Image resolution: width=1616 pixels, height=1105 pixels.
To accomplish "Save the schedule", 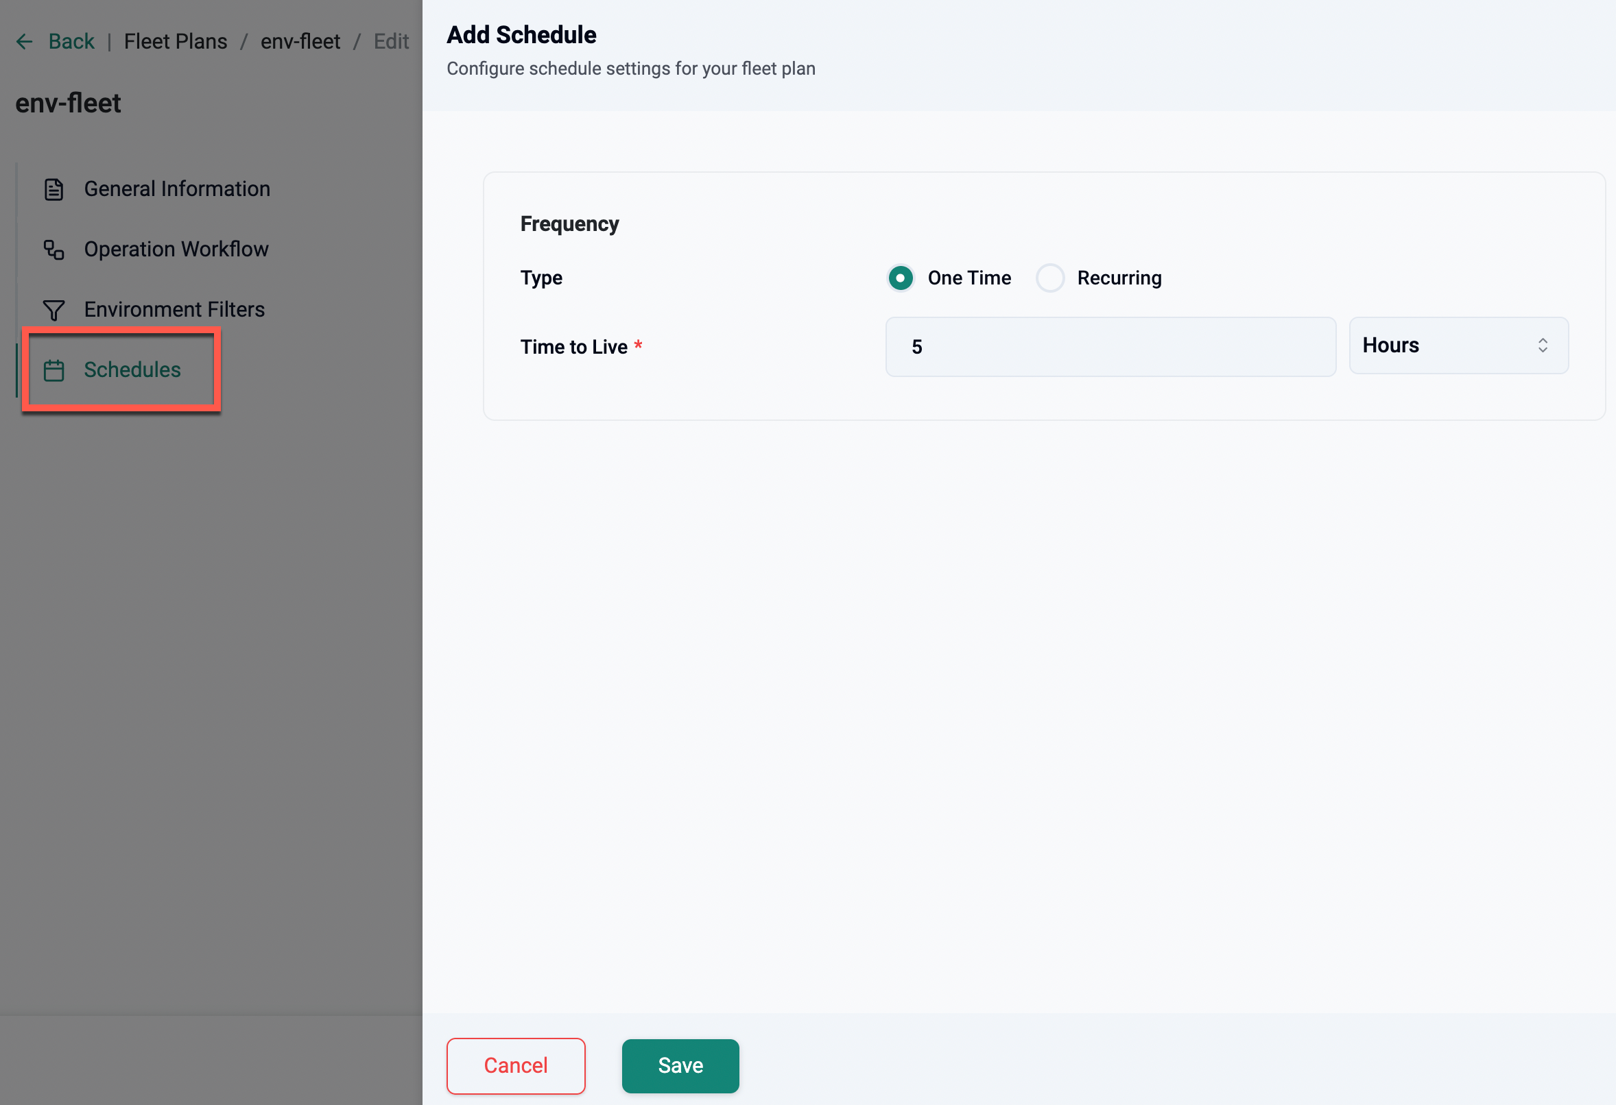I will pos(679,1065).
